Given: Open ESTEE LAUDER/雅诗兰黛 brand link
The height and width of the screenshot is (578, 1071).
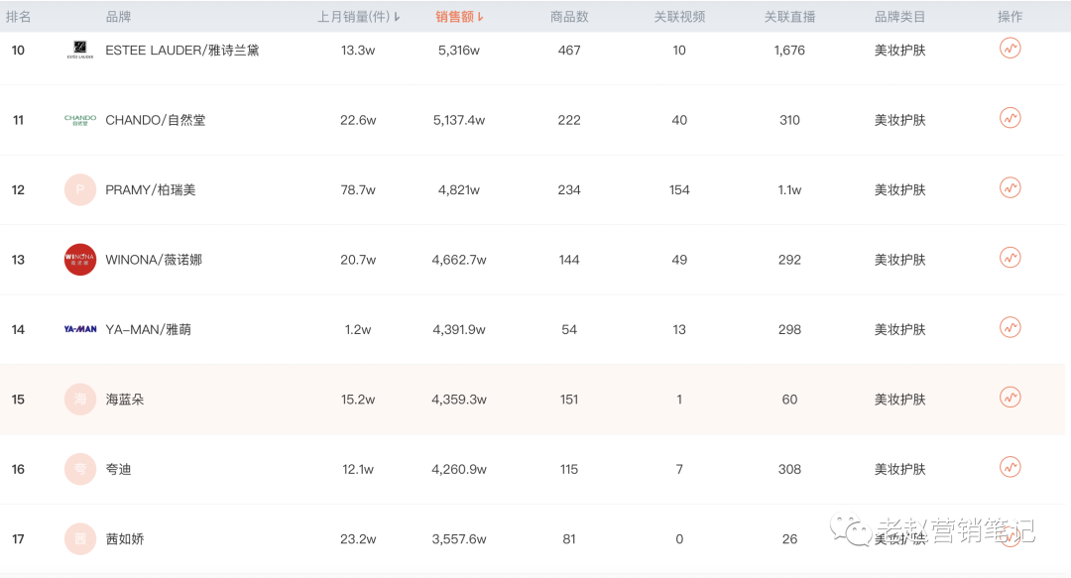Looking at the screenshot, I should point(181,50).
